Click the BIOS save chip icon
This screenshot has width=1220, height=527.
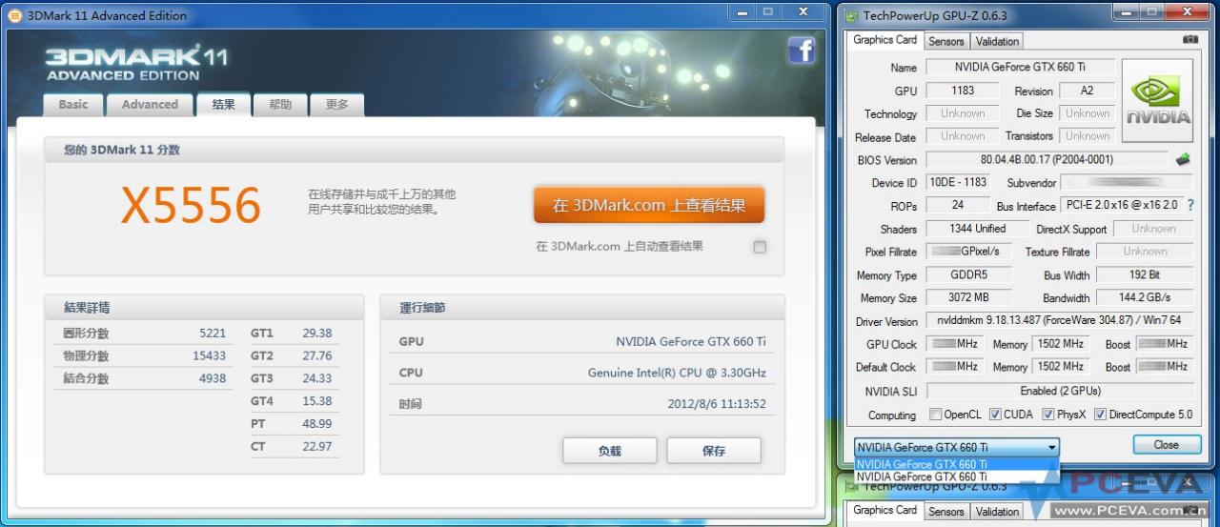coord(1184,159)
